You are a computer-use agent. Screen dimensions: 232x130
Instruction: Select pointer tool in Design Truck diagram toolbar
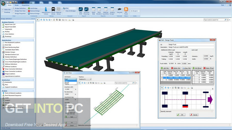pos(162,88)
